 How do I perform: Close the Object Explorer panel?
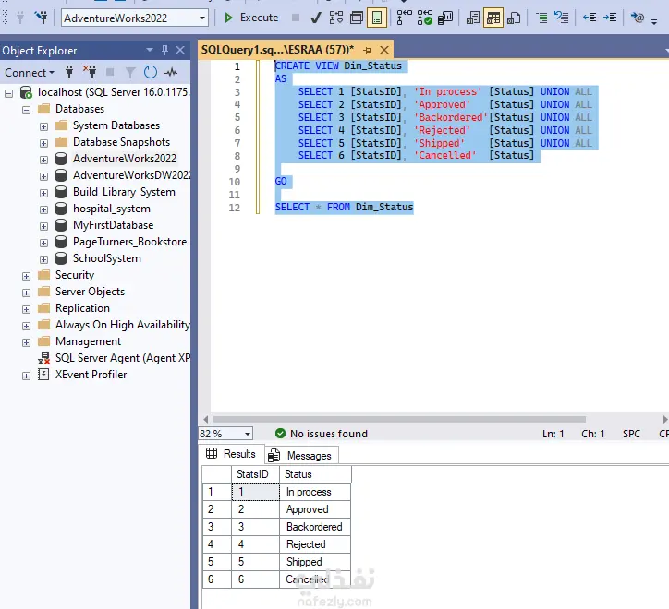(180, 50)
